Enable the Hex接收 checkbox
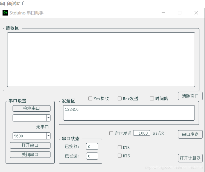The height and width of the screenshot is (172, 205). coord(90,98)
